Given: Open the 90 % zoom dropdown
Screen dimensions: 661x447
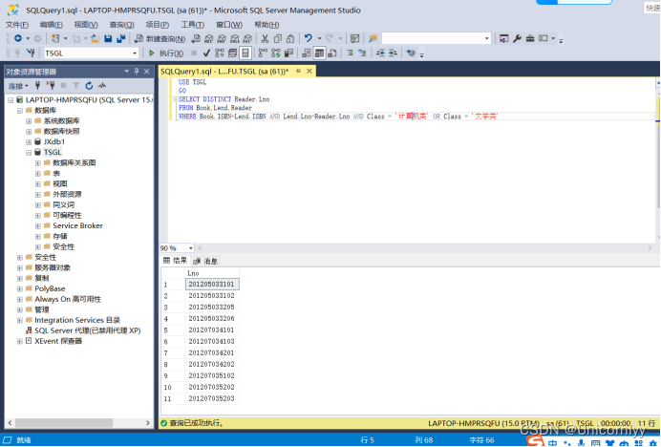Looking at the screenshot, I should [x=190, y=248].
